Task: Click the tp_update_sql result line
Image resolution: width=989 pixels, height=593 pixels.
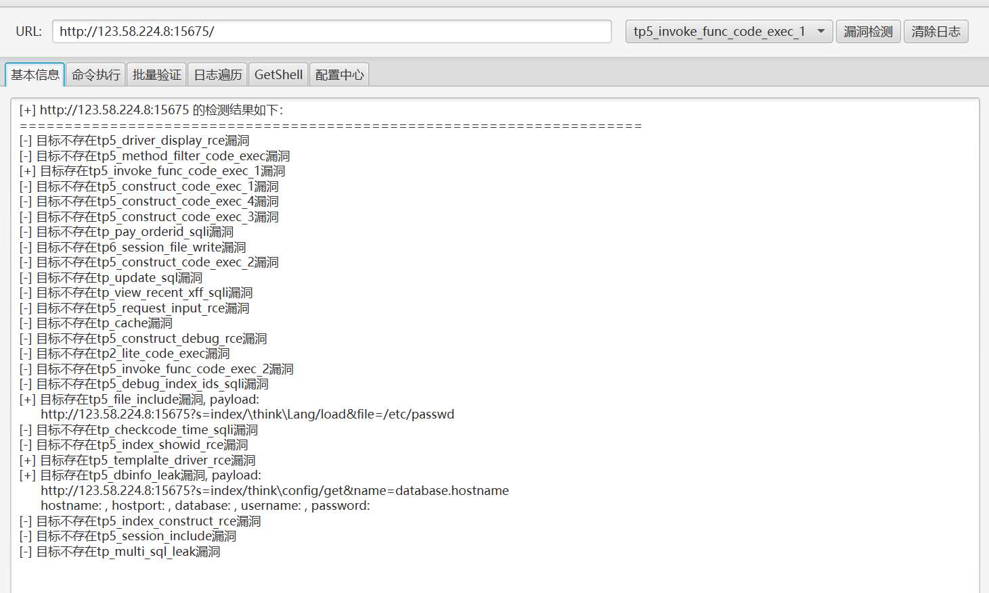Action: coord(111,278)
